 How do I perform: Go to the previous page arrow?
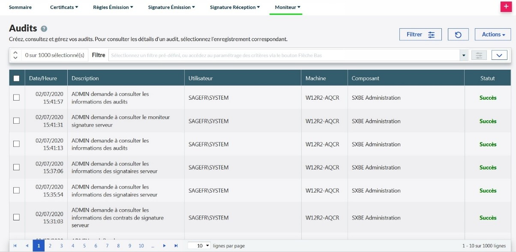pos(27,246)
